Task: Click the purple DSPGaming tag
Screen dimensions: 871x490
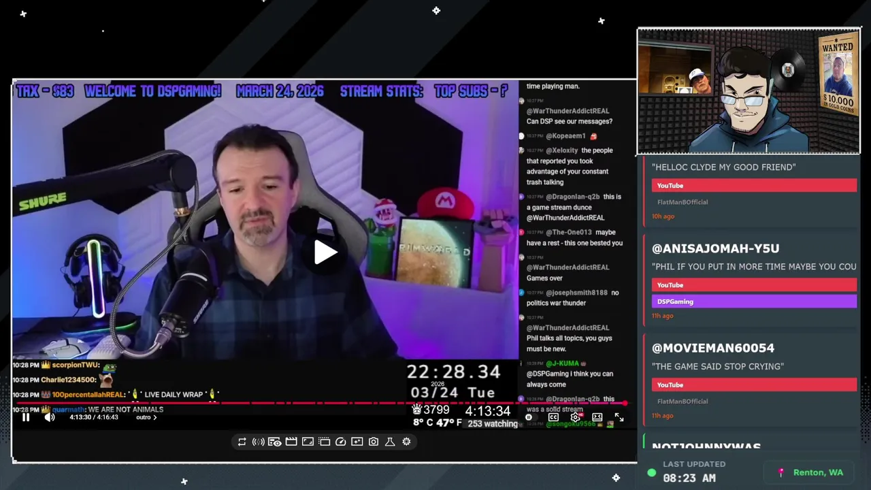Action: pos(754,301)
